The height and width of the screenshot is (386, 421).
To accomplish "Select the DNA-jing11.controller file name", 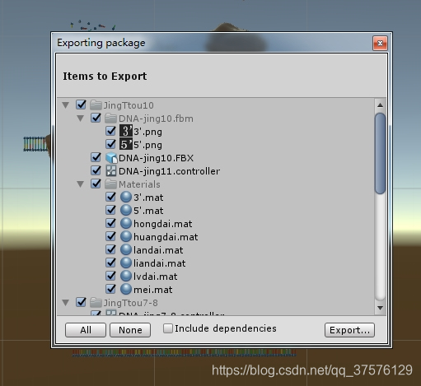I will 169,171.
